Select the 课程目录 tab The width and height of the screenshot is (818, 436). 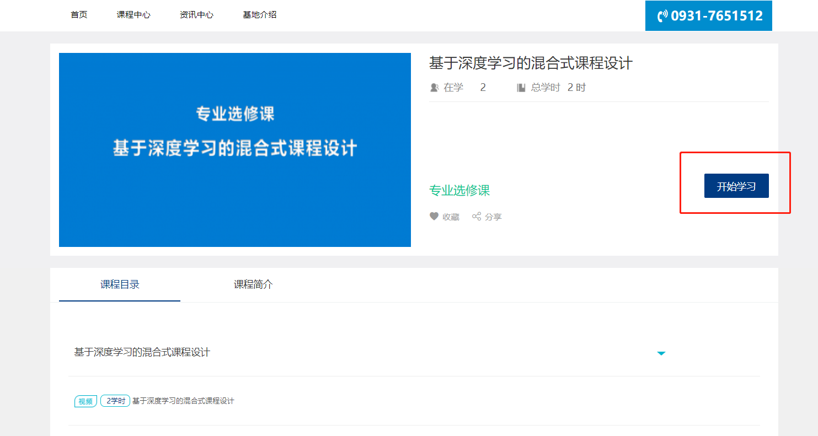(120, 285)
